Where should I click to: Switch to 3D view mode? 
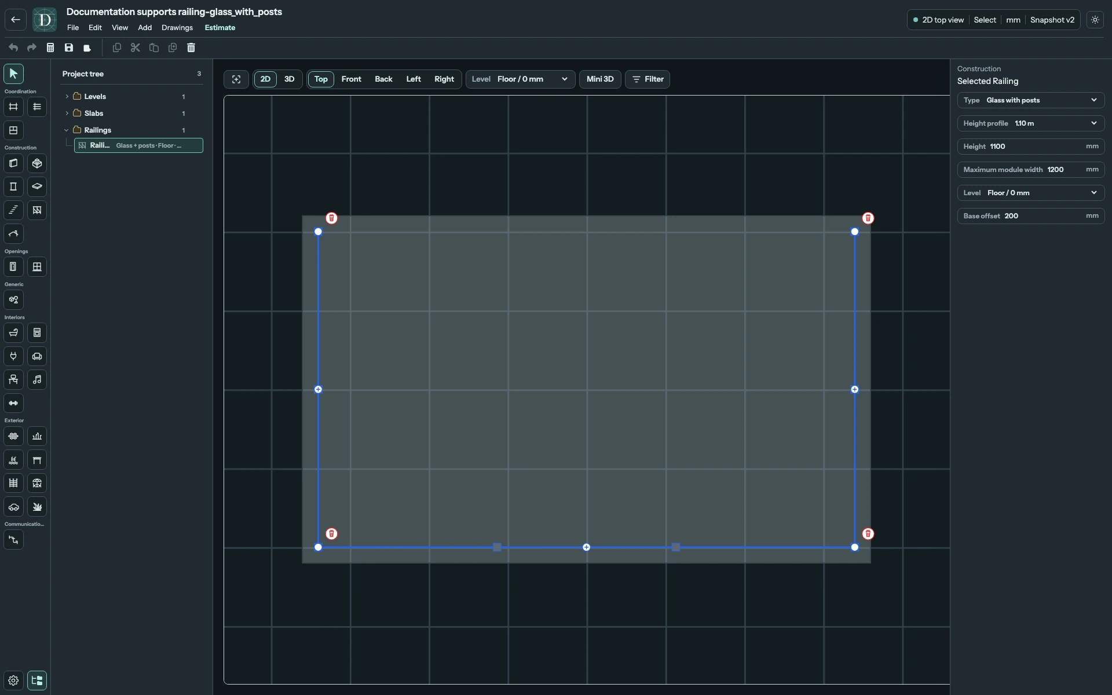point(290,79)
